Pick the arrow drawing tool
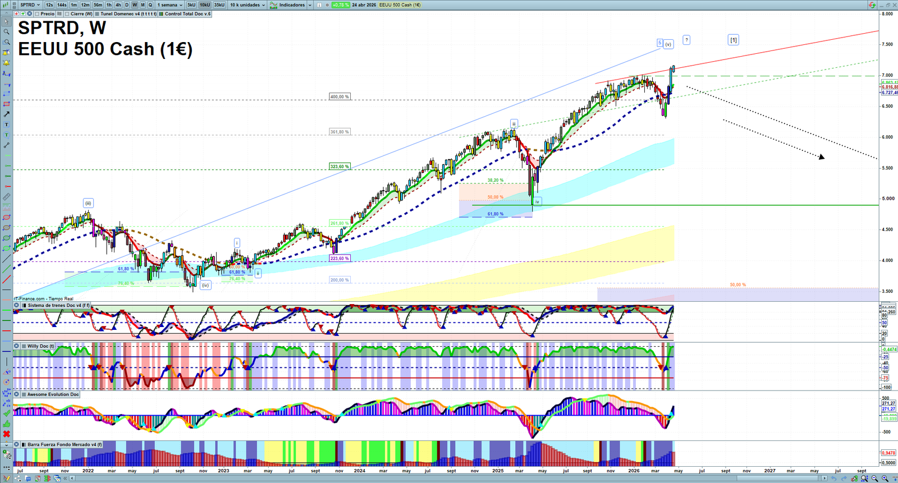Image resolution: width=898 pixels, height=483 pixels. pos(6,114)
